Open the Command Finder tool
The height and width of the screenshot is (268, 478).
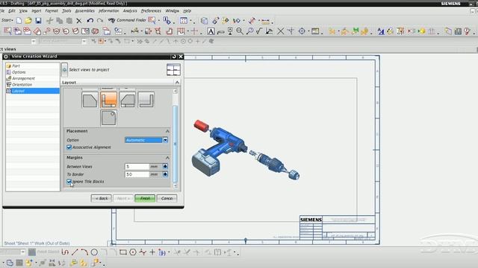point(128,20)
